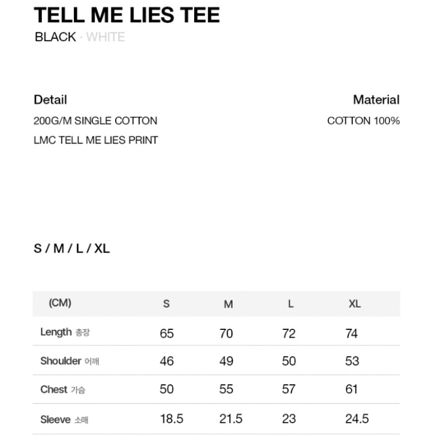Viewport: 445px width, 445px height.
Task: Select the WHITE color option
Action: 106,37
